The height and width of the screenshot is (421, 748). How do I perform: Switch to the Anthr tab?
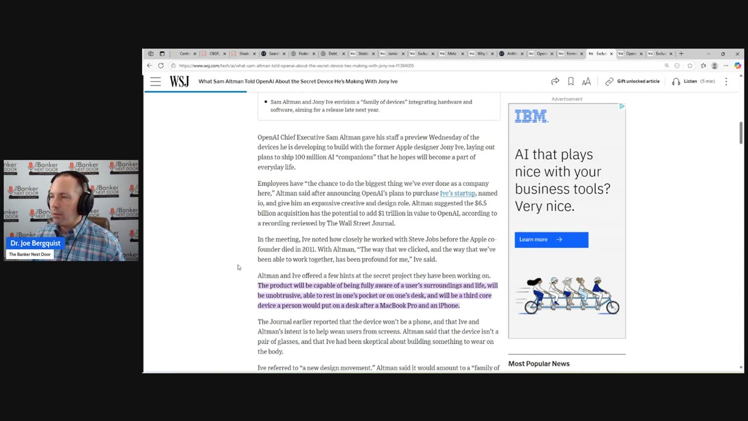tap(511, 54)
